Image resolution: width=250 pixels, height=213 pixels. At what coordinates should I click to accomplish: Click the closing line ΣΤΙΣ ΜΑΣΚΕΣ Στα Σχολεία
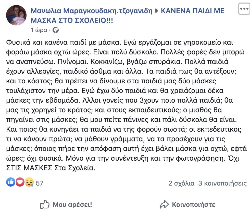click(x=51, y=168)
